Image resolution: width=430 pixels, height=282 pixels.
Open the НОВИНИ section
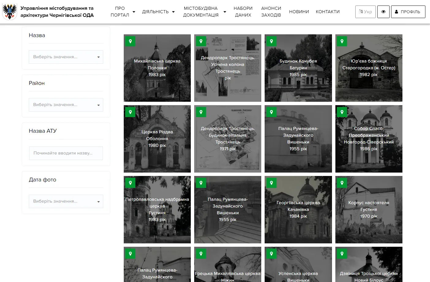click(x=299, y=12)
